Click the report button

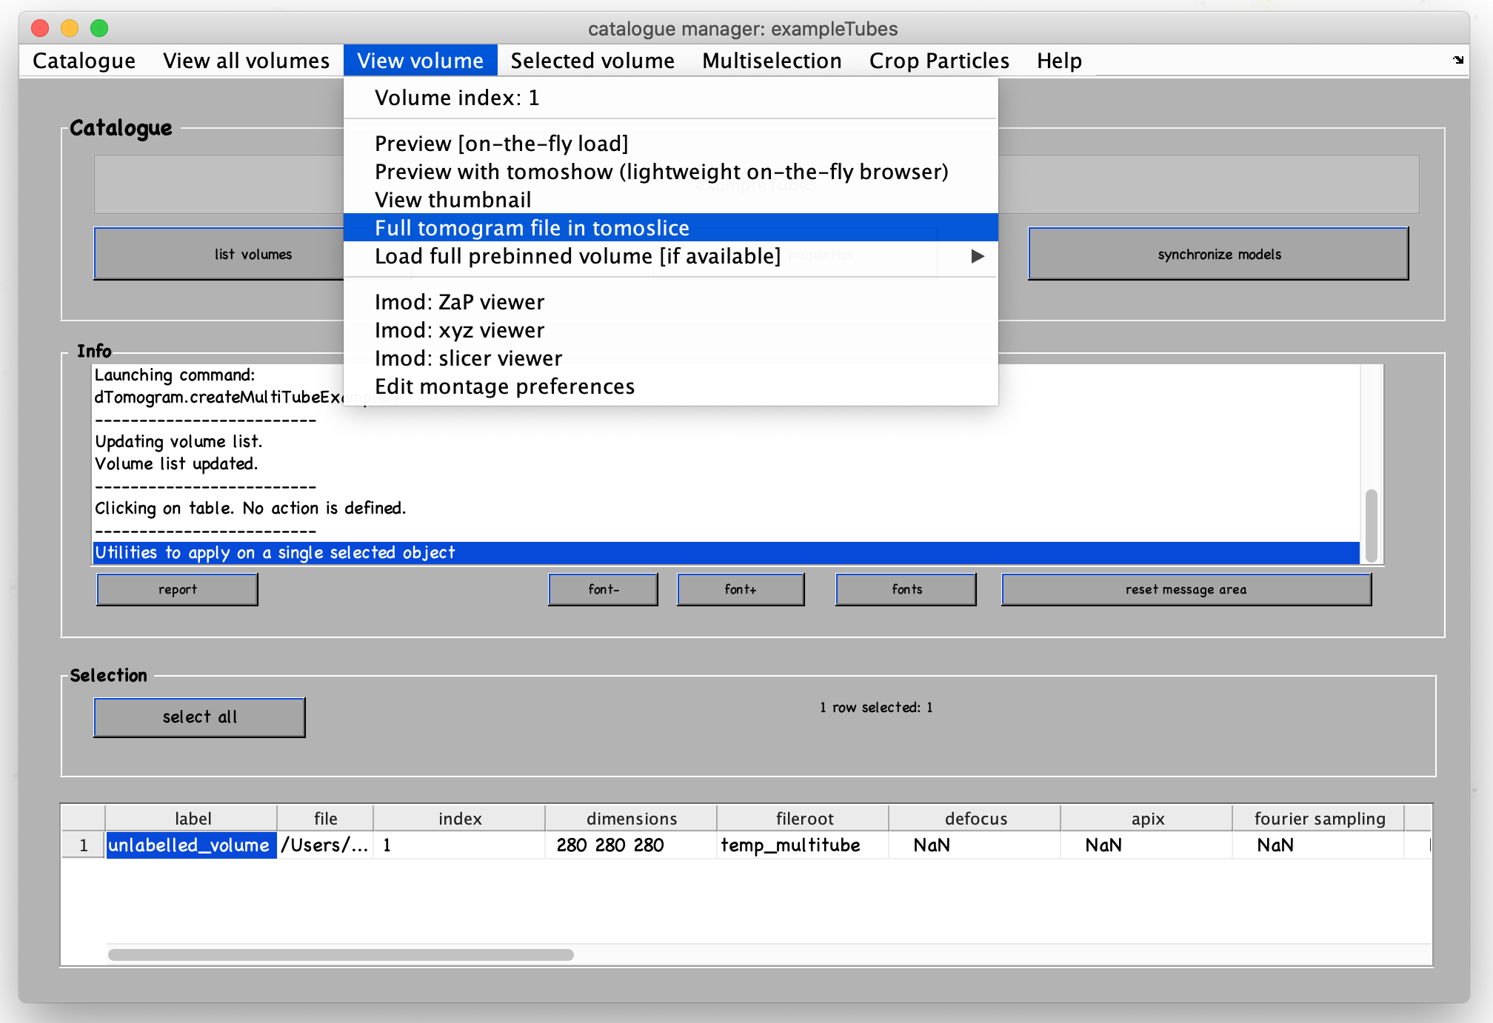178,589
